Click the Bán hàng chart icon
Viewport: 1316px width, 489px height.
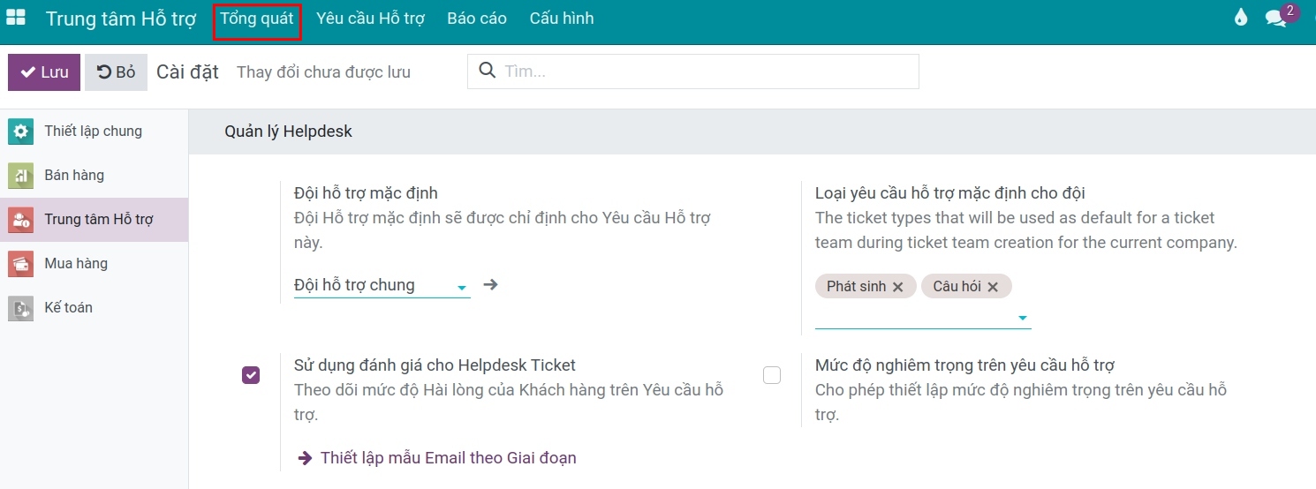(x=20, y=176)
